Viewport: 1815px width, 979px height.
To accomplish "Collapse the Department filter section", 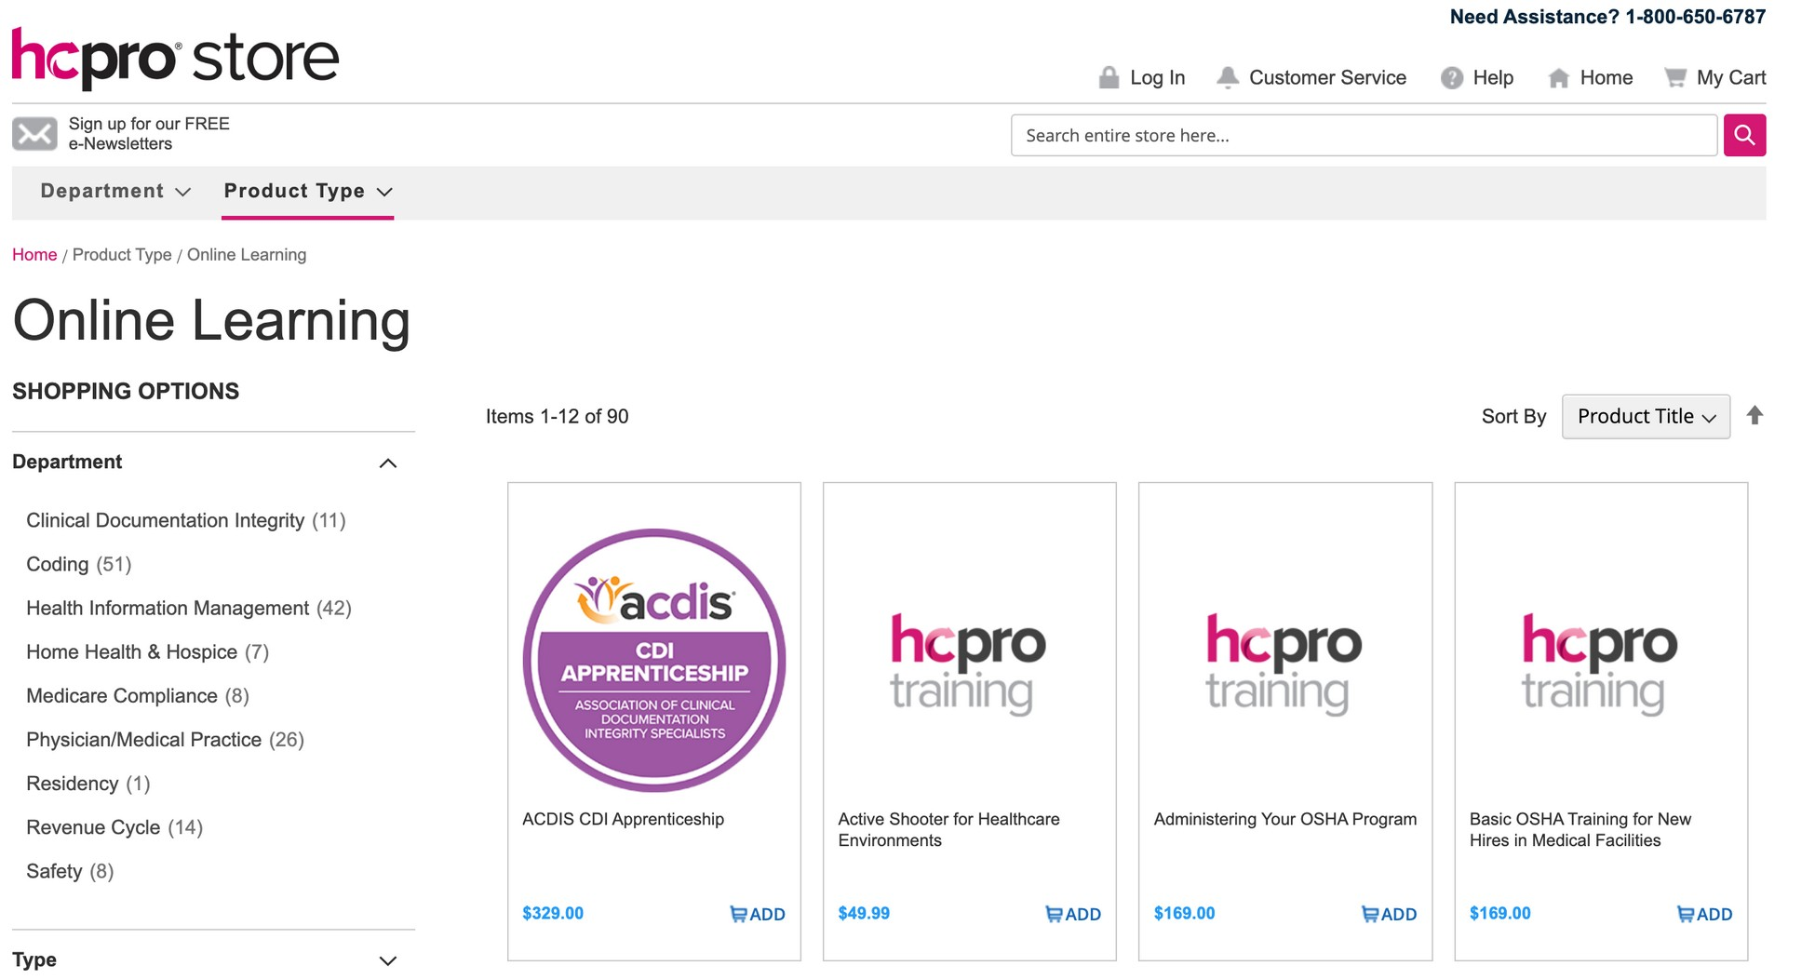I will click(x=388, y=463).
